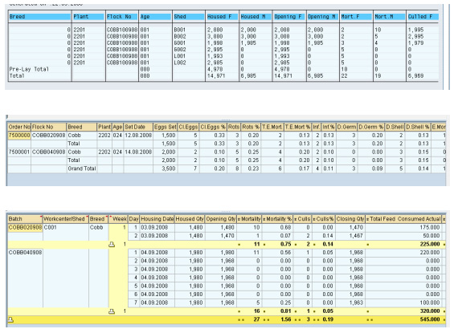Click the Culled F column header
Image resolution: width=454 pixels, height=333 pixels.
pyautogui.click(x=423, y=17)
